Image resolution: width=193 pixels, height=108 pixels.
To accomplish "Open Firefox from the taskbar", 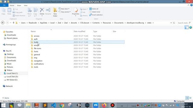I will pos(104,105).
